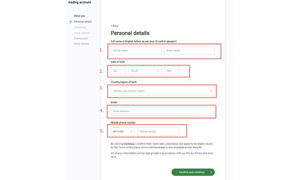Click arrow icon inside Confirm and continue
Viewport: 300px width, 180px height.
[x=211, y=172]
